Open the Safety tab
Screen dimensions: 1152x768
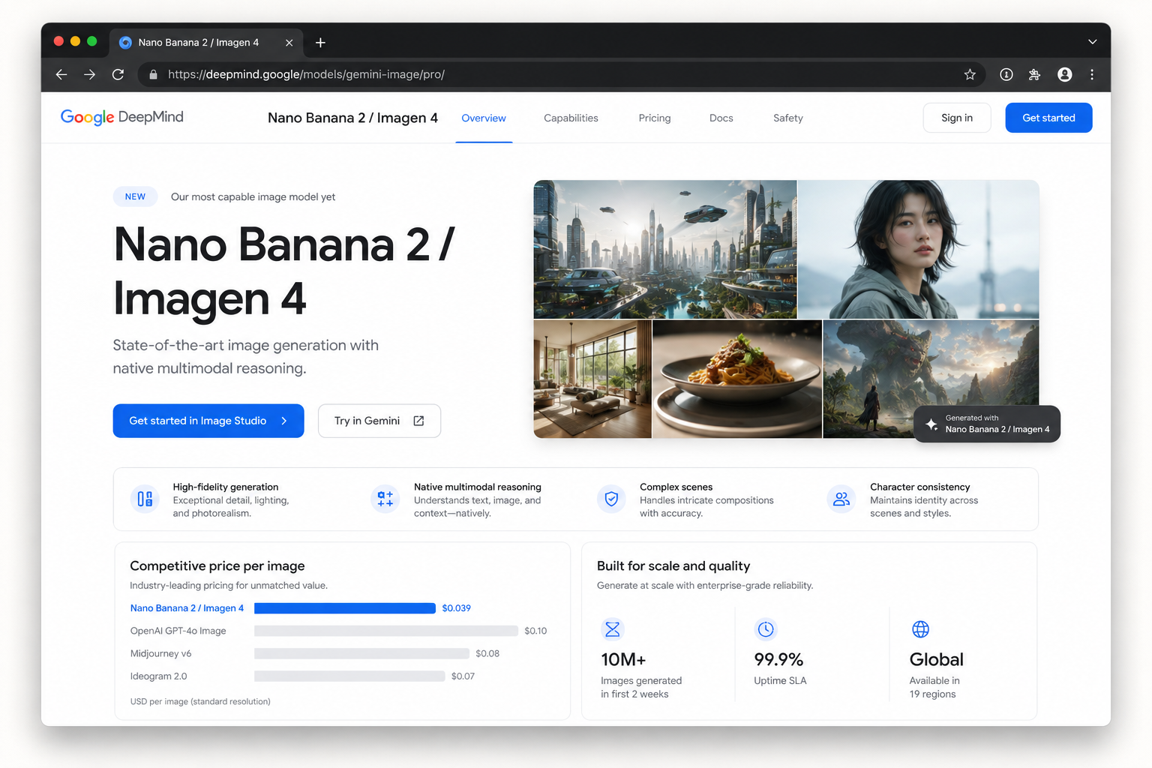click(788, 118)
